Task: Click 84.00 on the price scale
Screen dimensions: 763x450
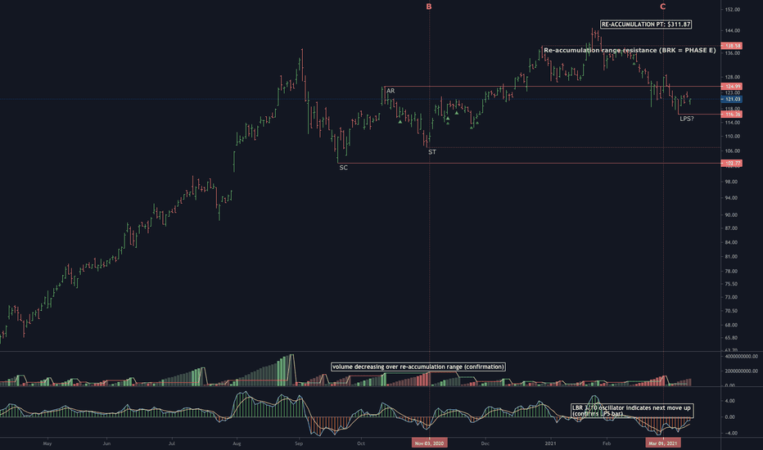Action: pos(731,242)
